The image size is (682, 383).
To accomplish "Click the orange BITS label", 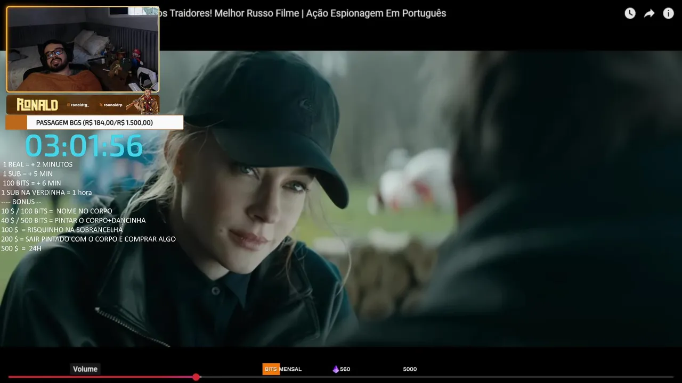I will (x=271, y=369).
